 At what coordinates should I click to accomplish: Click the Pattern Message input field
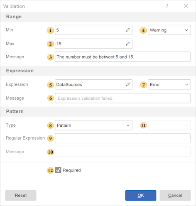point(122,152)
